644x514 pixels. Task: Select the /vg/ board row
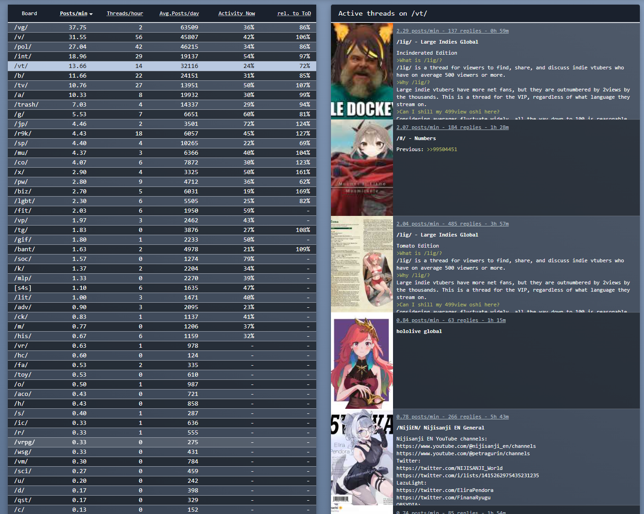[162, 28]
